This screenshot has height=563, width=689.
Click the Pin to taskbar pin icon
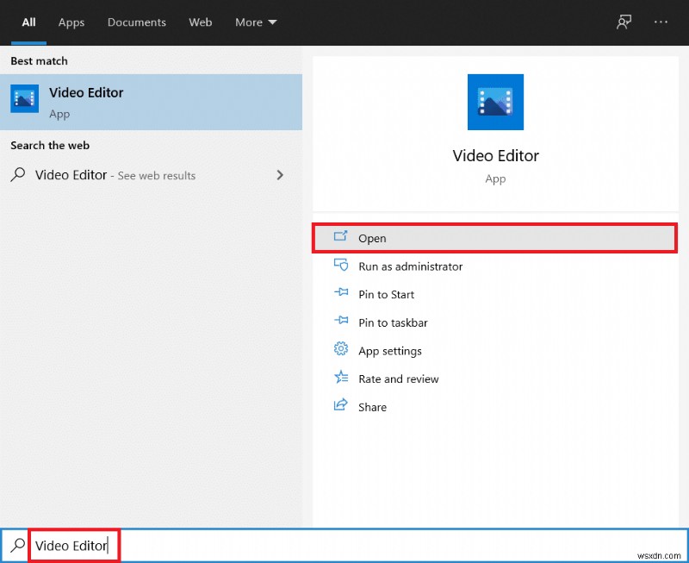341,322
